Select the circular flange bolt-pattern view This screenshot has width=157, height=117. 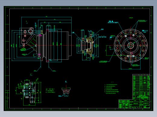(x=130, y=46)
